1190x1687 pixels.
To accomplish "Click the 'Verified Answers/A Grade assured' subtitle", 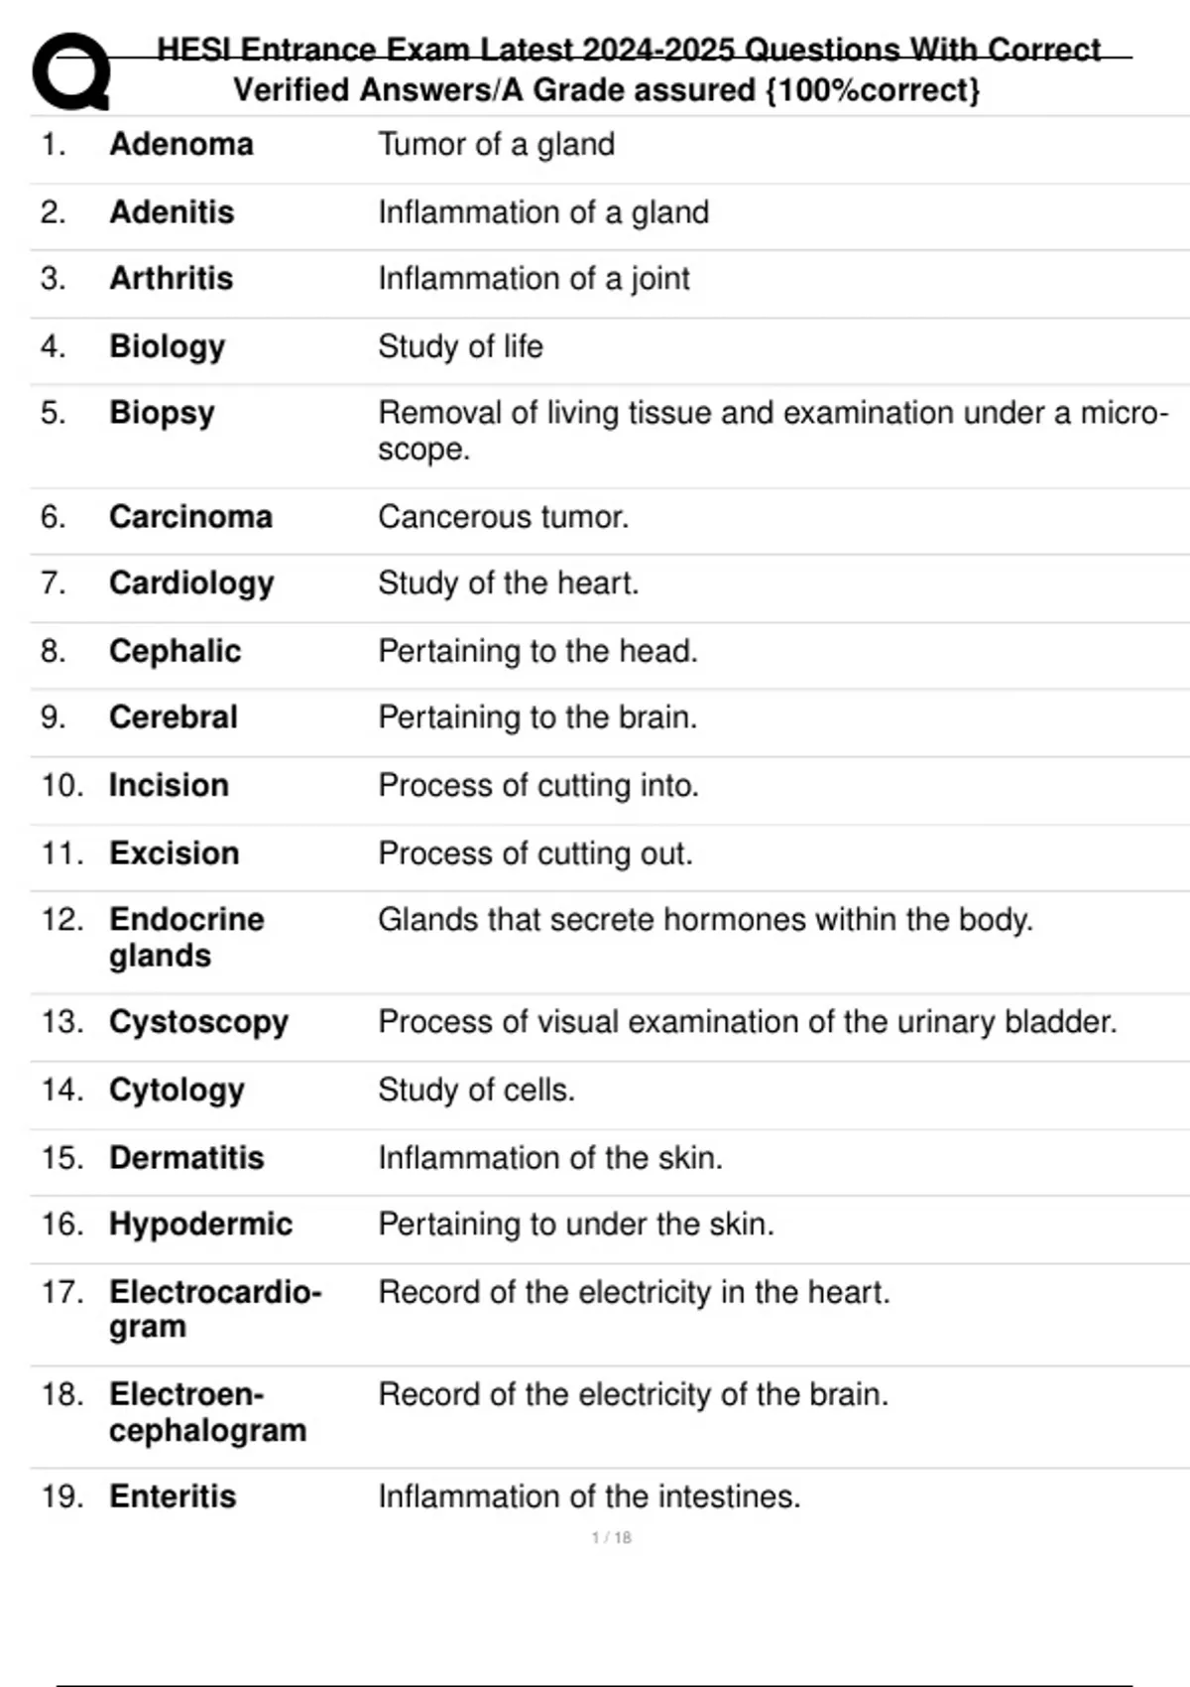I will (606, 90).
